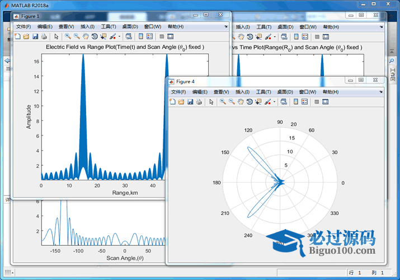The width and height of the screenshot is (400, 280).
Task: Click Link Plot button in Figure 1
Action: (129, 36)
